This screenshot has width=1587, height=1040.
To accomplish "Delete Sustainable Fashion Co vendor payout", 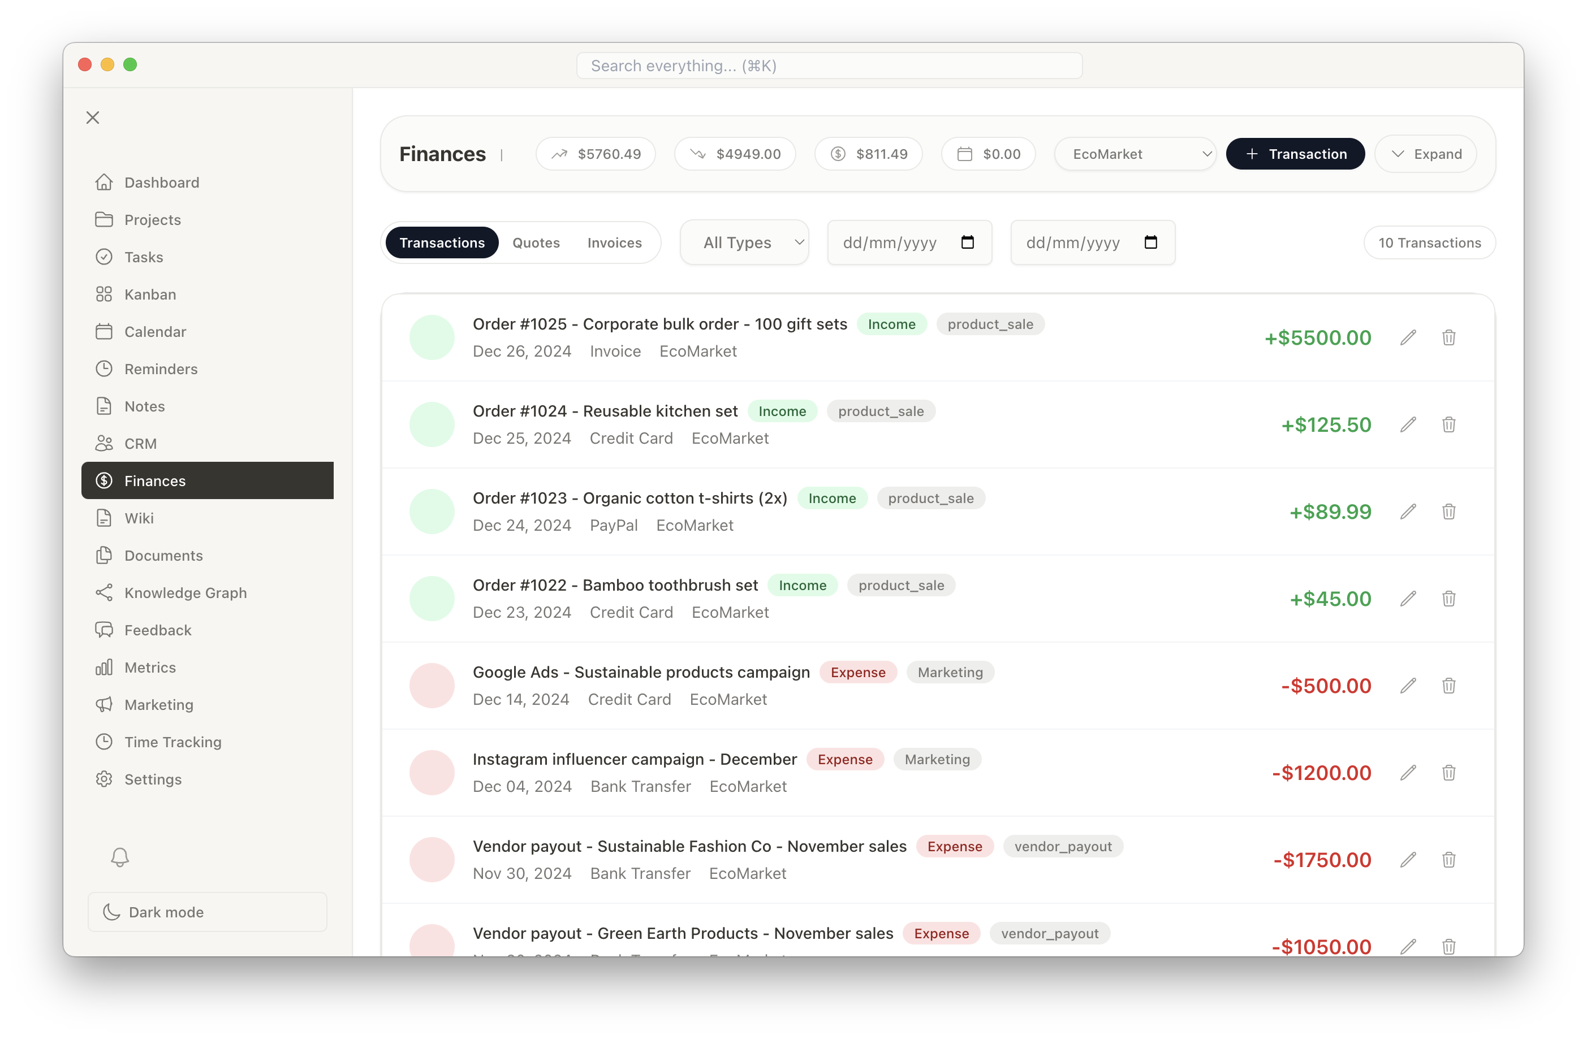I will click(x=1448, y=860).
